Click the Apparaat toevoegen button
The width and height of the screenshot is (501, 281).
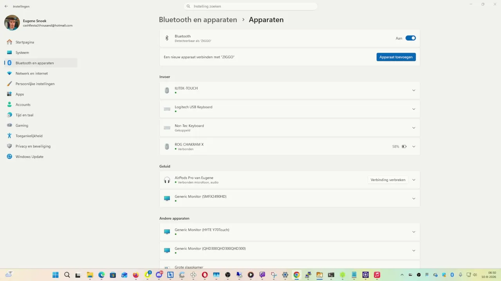[x=396, y=57]
